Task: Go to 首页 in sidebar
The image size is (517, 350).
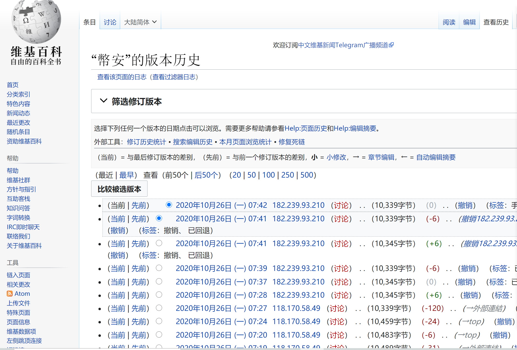Action: pos(13,85)
